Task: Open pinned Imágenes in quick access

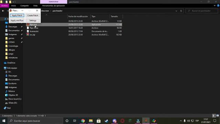Action: [x=12, y=34]
